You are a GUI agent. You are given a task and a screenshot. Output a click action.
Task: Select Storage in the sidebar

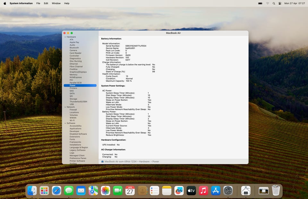[73, 99]
